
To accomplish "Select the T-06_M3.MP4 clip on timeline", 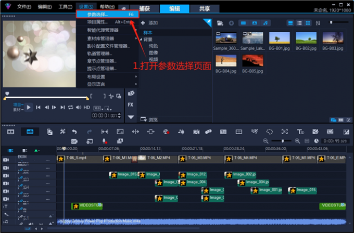I will [x=201, y=159].
